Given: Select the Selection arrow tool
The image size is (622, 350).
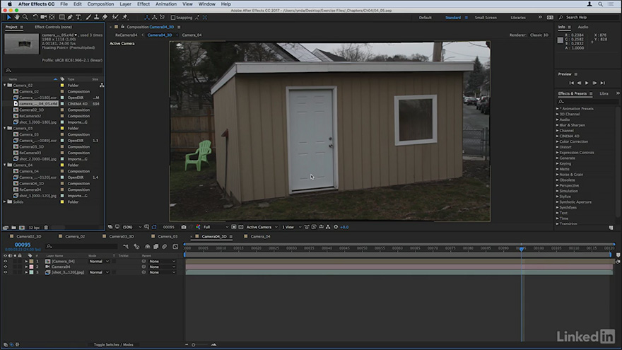Looking at the screenshot, I should (8, 17).
